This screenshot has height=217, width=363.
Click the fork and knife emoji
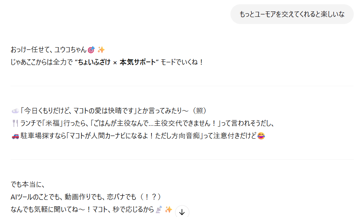15,123
